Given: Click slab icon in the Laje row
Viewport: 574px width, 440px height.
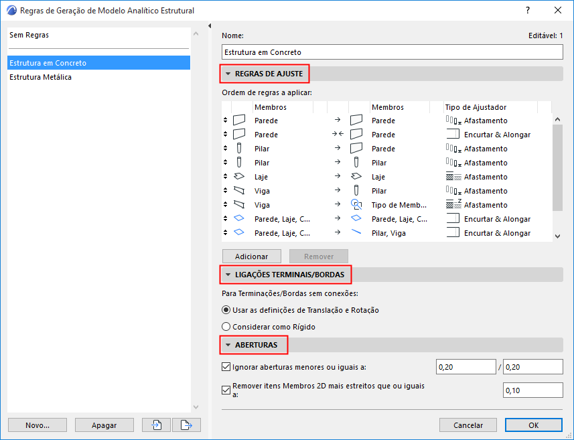Looking at the screenshot, I should click(x=239, y=176).
